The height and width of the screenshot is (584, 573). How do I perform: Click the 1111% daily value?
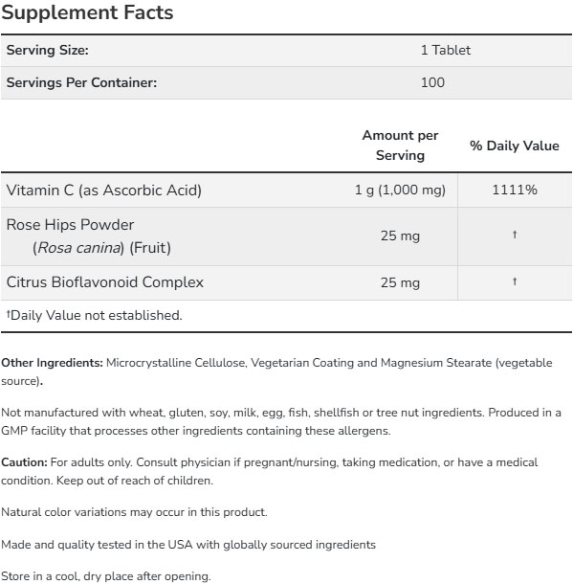click(515, 190)
